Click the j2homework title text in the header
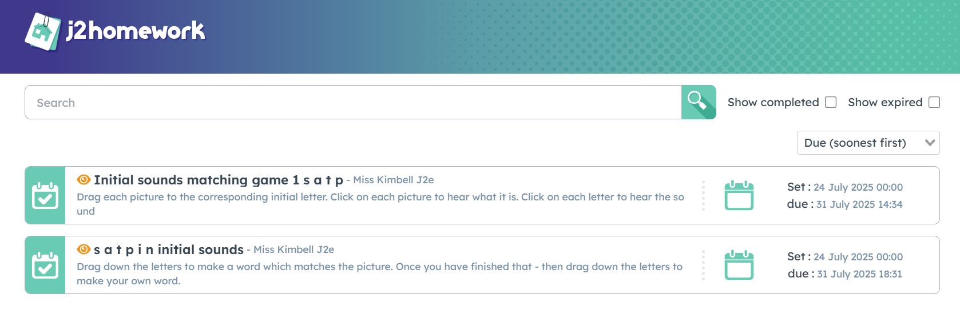 136,31
